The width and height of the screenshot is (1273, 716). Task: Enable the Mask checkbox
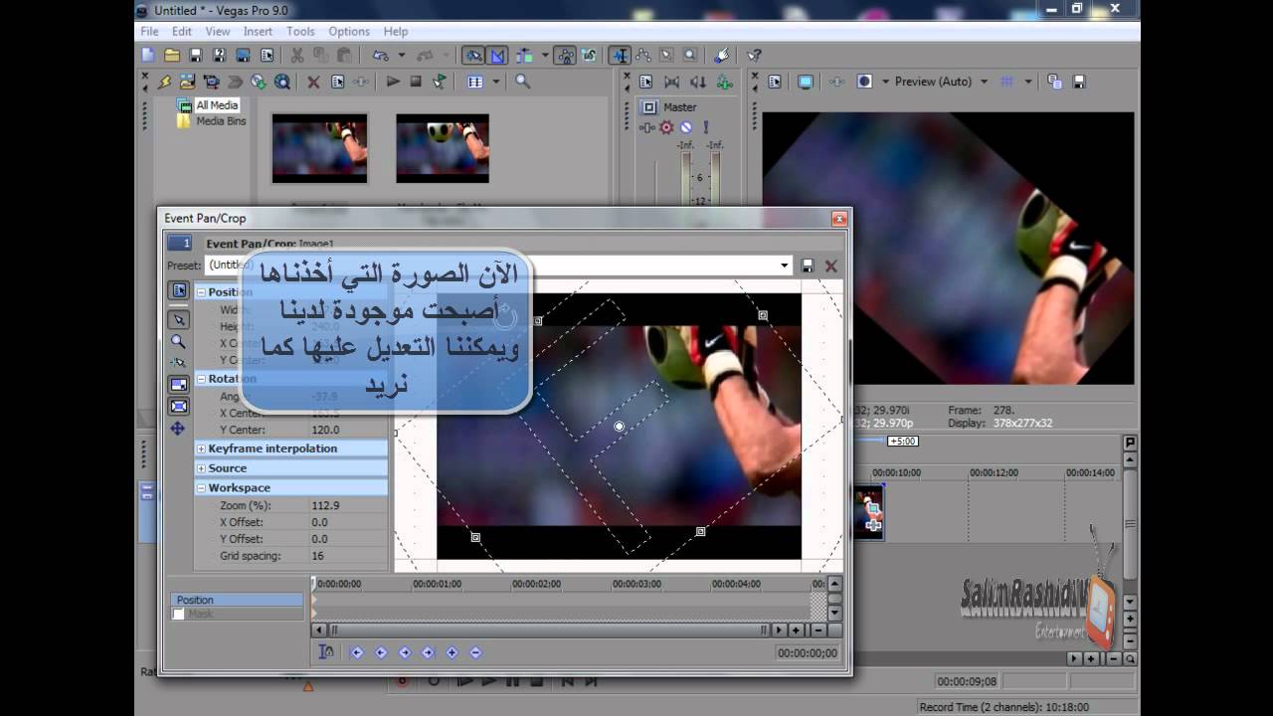(x=178, y=615)
